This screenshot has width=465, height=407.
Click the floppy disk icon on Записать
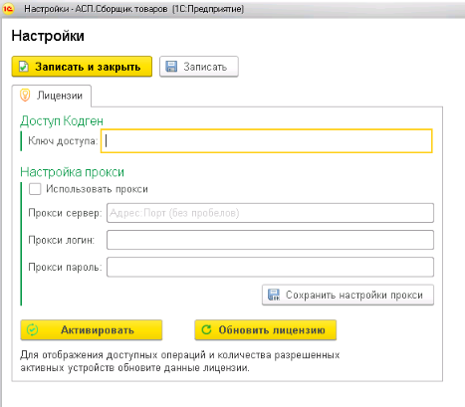point(171,67)
